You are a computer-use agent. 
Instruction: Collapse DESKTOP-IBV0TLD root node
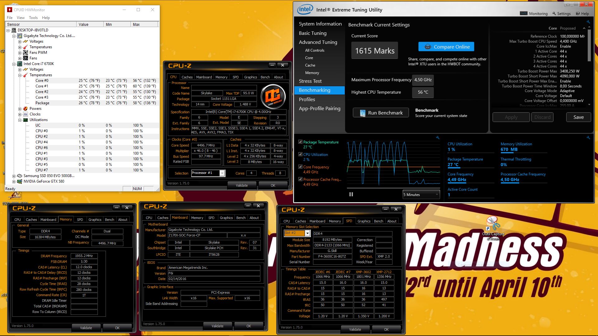(x=8, y=30)
